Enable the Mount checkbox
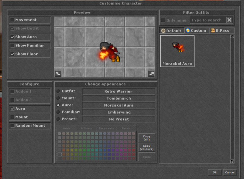 coord(12,117)
